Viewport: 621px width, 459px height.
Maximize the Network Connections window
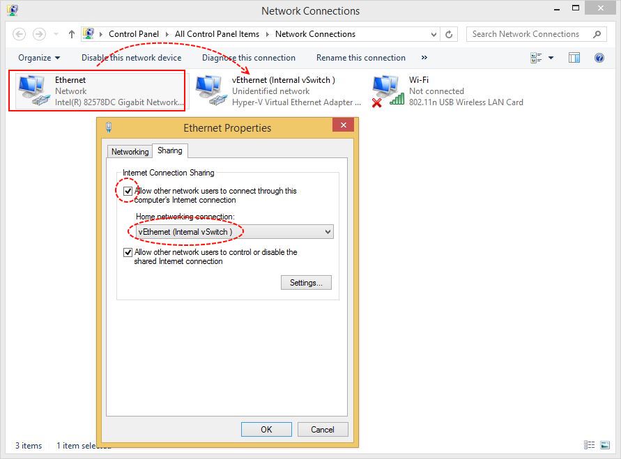[576, 8]
